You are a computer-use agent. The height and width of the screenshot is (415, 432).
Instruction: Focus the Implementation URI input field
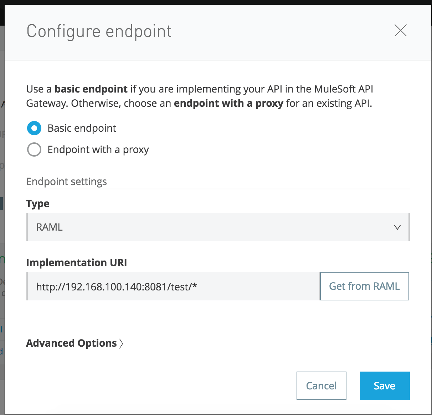pyautogui.click(x=173, y=287)
